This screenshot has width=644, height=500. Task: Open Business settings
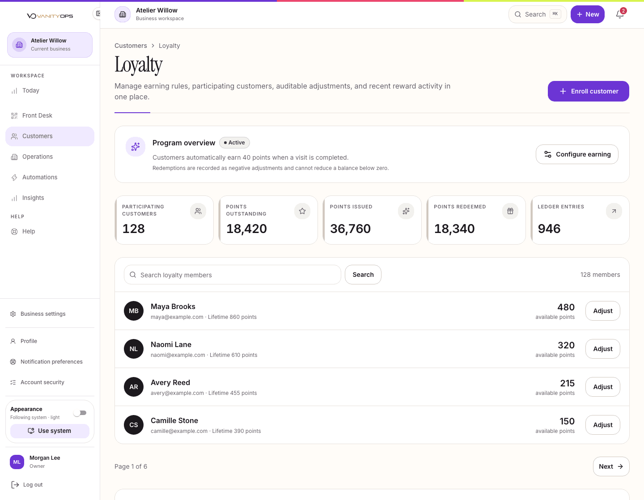[x=50, y=314]
